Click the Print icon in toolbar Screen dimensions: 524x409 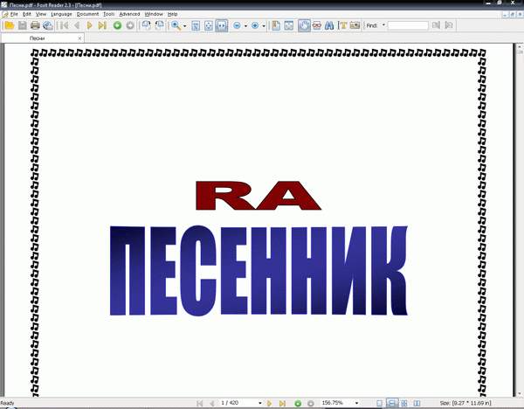pos(35,26)
